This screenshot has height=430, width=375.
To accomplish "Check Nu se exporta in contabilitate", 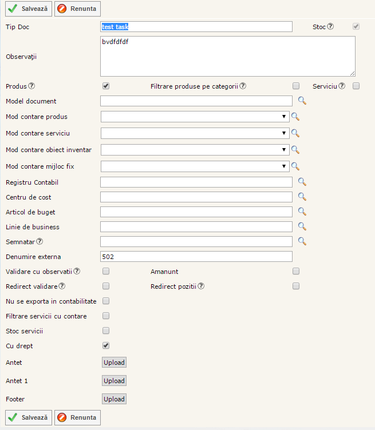I will pos(106,301).
